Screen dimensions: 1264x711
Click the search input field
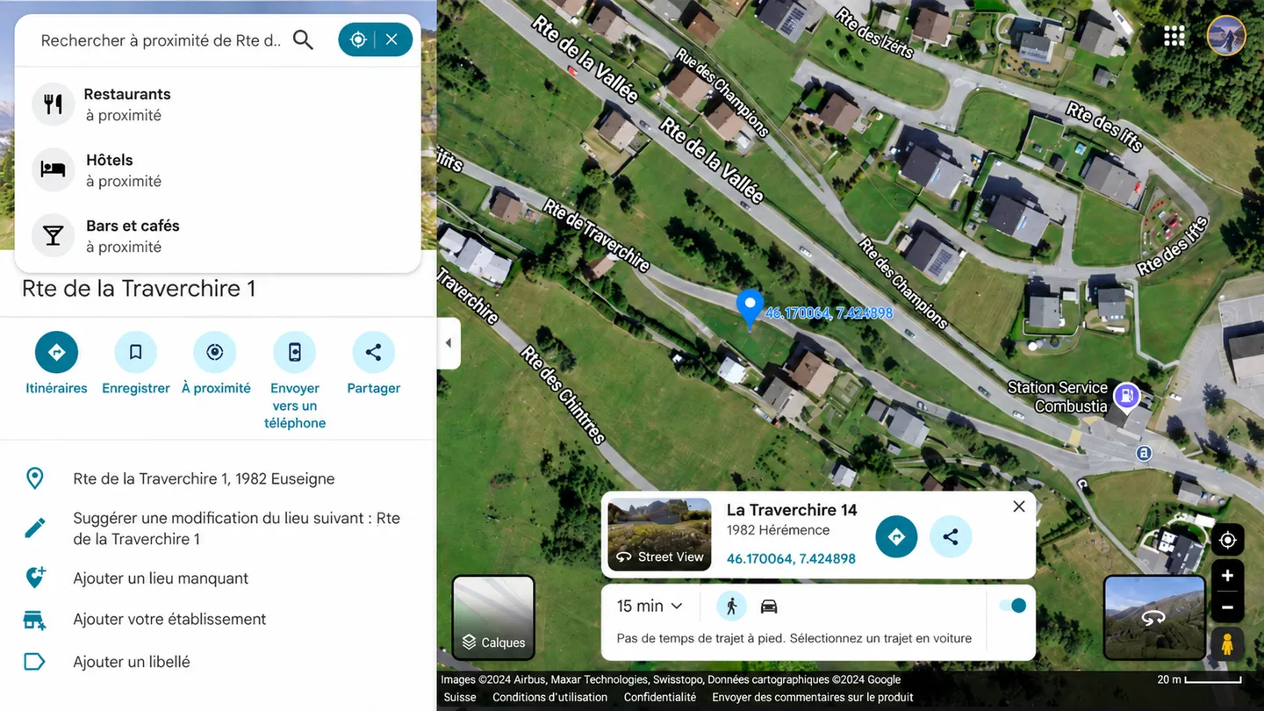click(162, 40)
